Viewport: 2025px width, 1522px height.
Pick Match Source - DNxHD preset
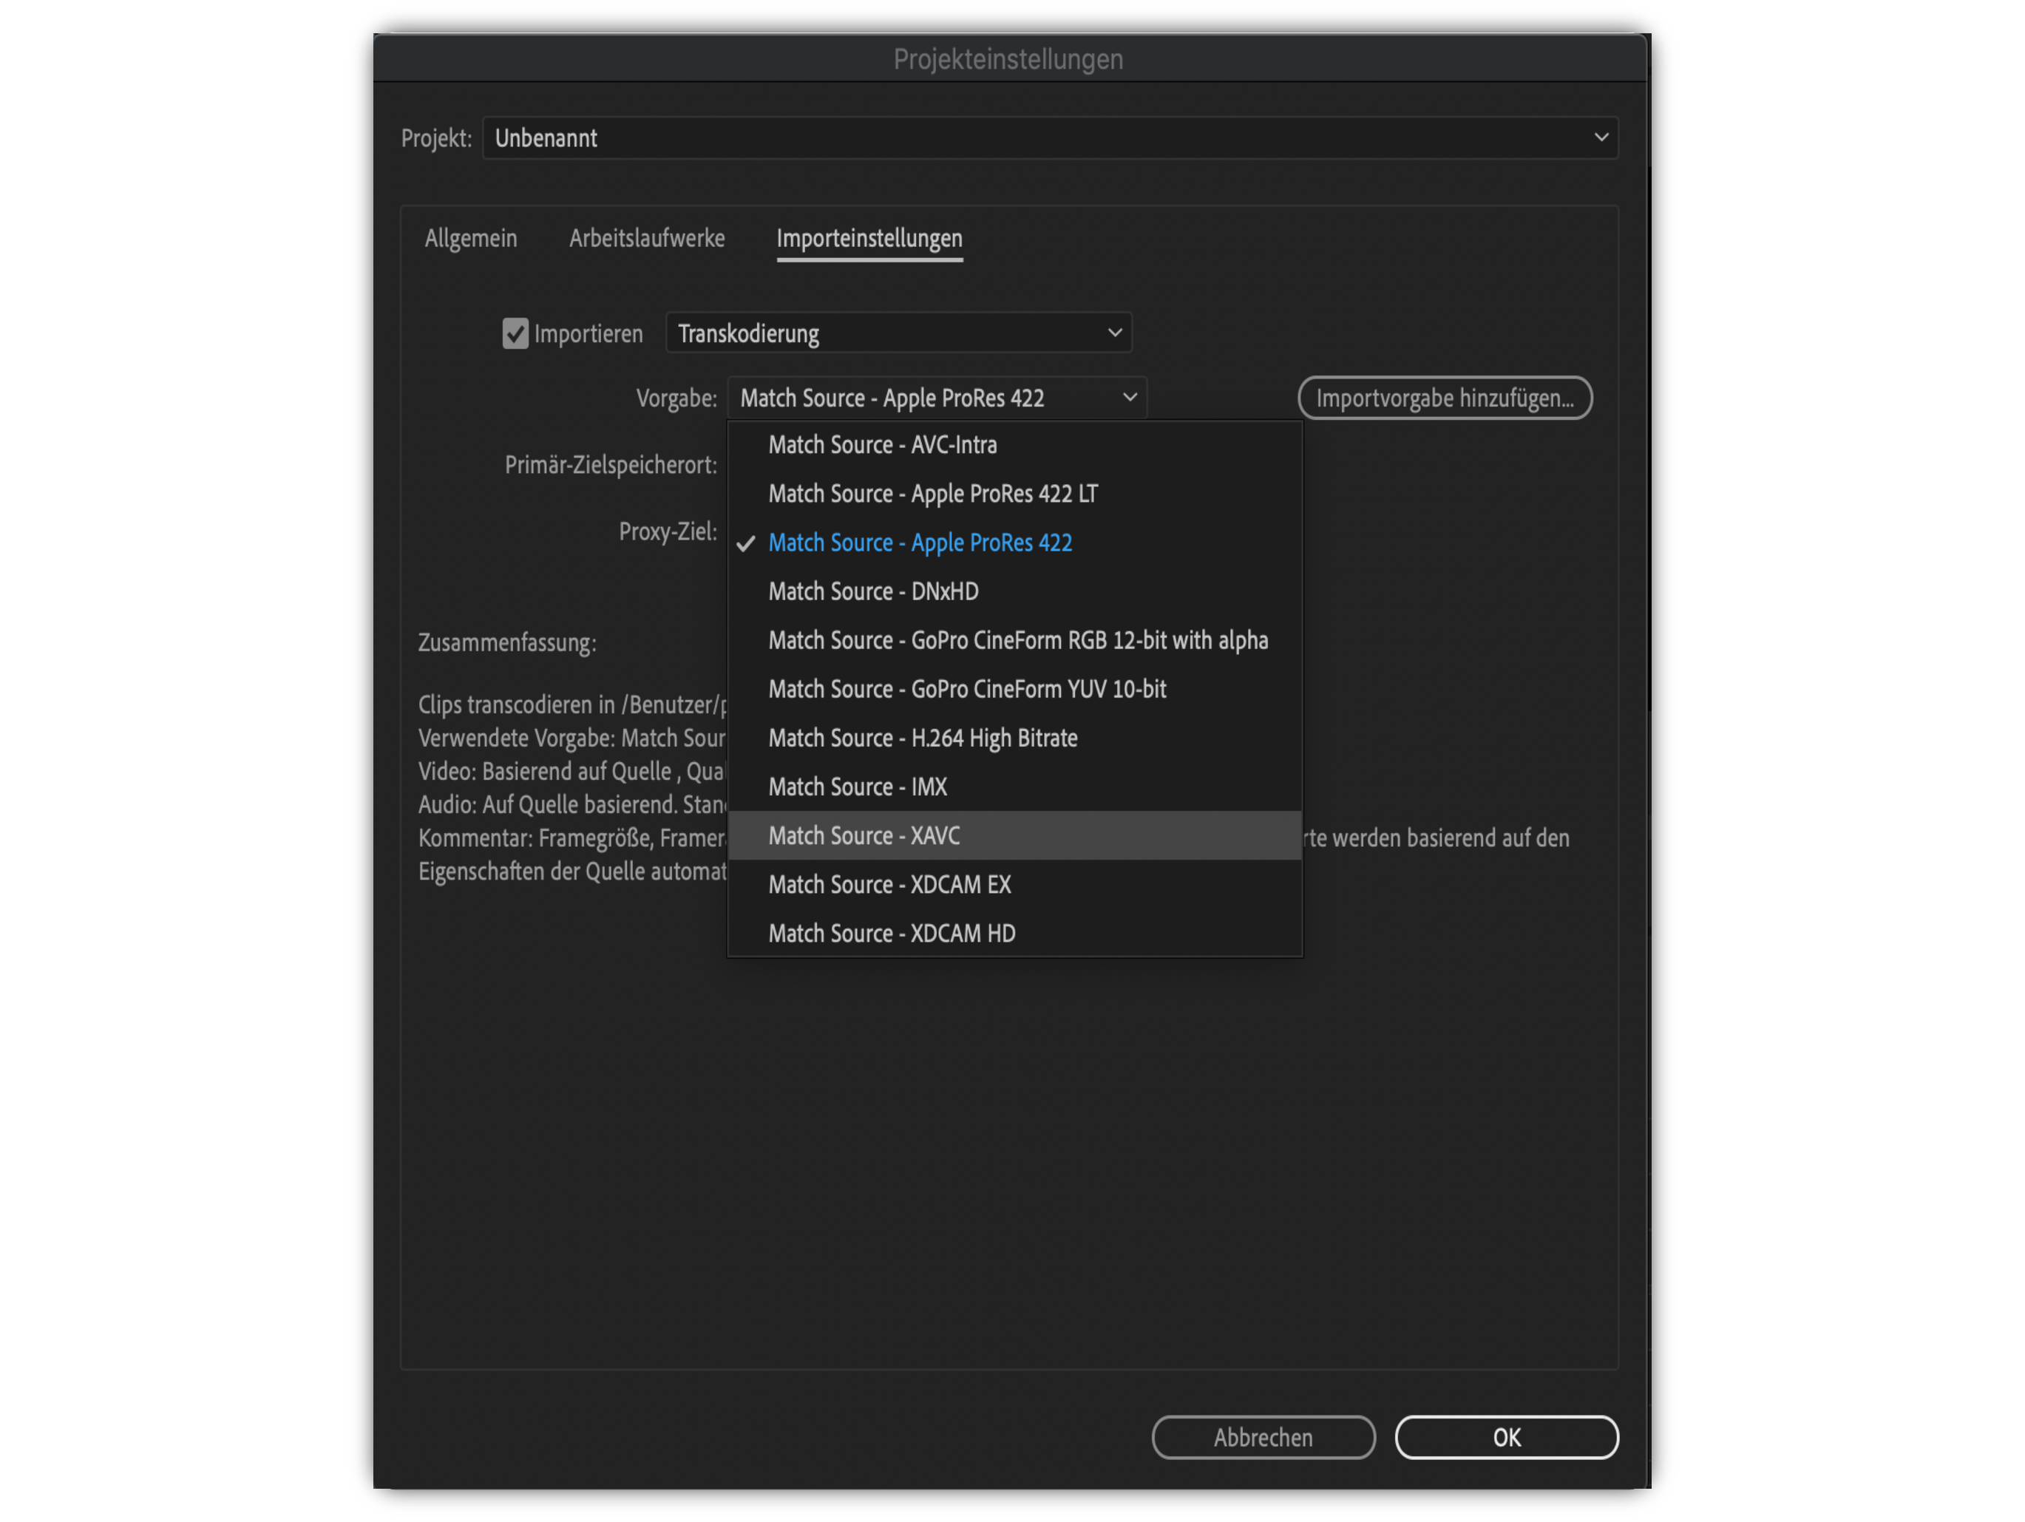[x=872, y=591]
